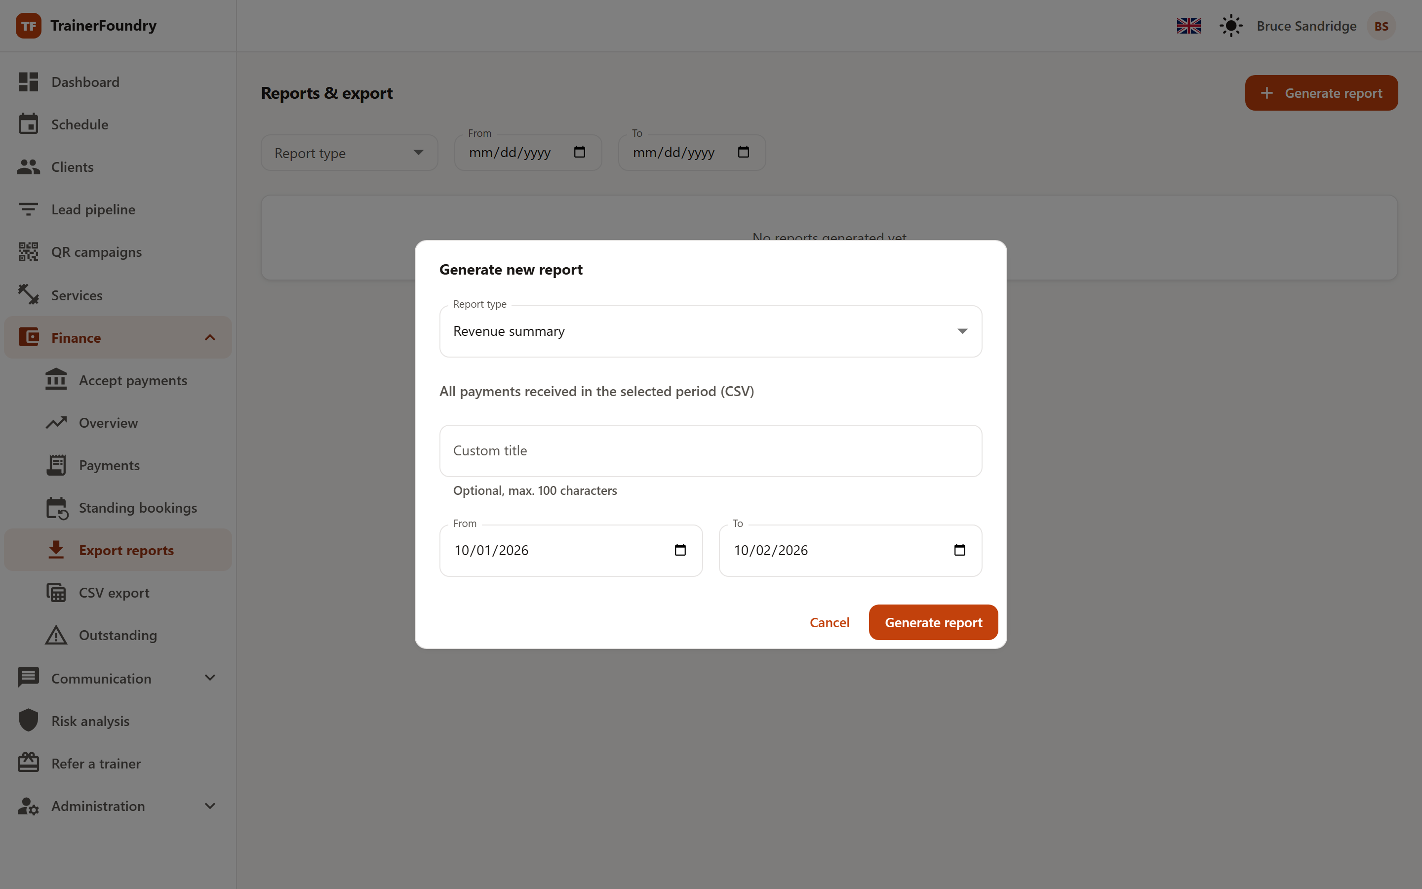The image size is (1422, 889).
Task: Collapse the Finance section chevron
Action: tap(210, 337)
